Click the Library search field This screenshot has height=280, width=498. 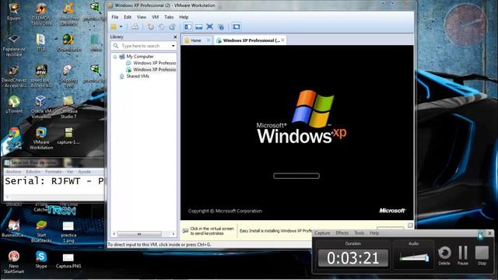[x=144, y=46]
